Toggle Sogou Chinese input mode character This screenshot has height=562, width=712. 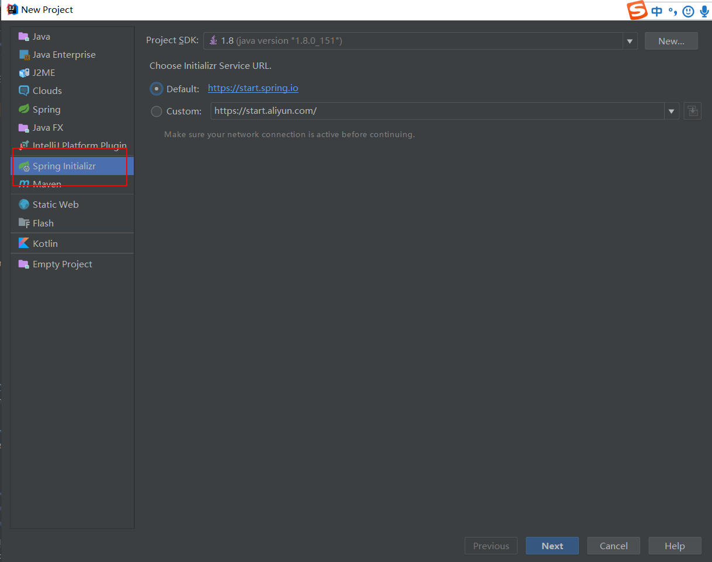click(x=657, y=11)
